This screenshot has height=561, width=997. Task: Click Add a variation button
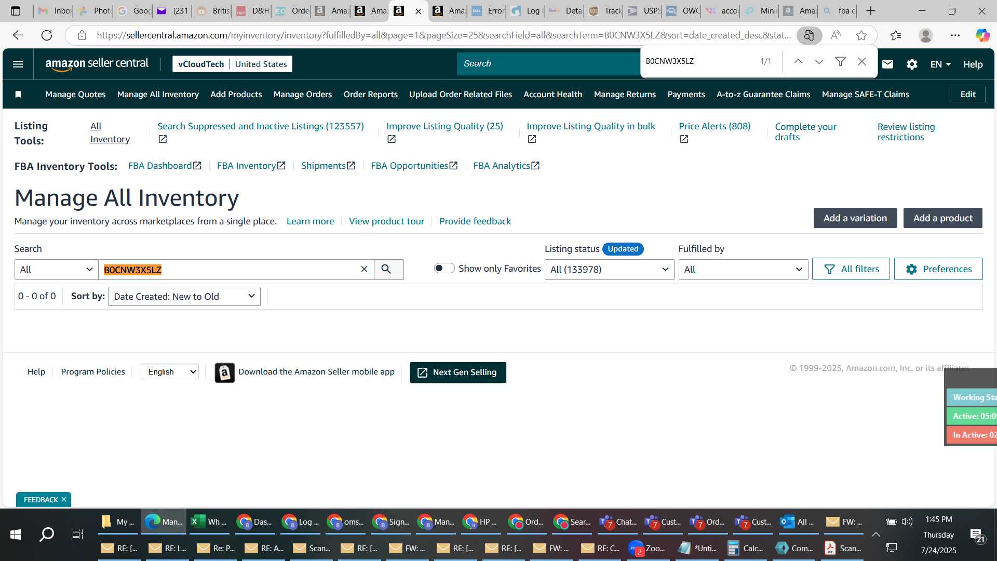point(855,218)
